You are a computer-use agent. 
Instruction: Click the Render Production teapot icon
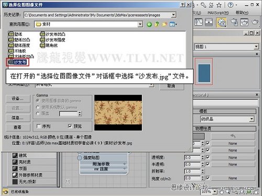point(255,22)
